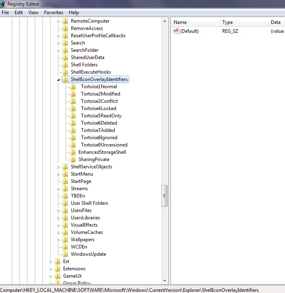Image resolution: width=285 pixels, height=293 pixels.
Task: Click the REG_SZ type cell
Action: (230, 31)
